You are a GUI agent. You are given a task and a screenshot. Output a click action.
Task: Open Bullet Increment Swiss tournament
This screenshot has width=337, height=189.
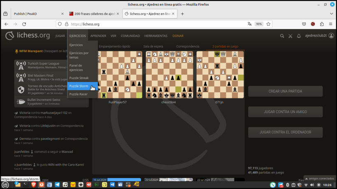51,102
